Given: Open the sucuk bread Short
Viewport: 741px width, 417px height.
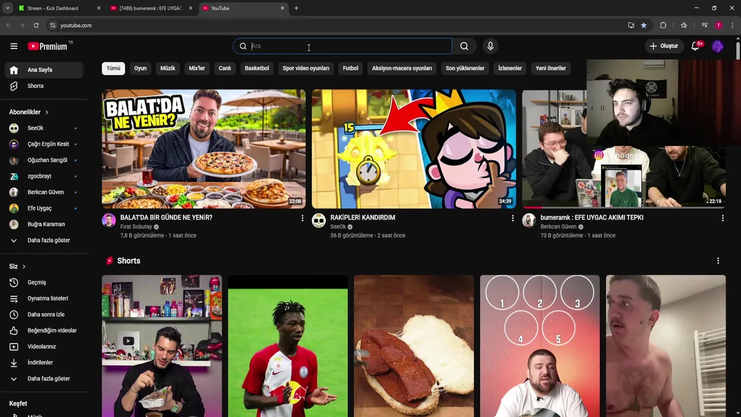Looking at the screenshot, I should point(414,346).
